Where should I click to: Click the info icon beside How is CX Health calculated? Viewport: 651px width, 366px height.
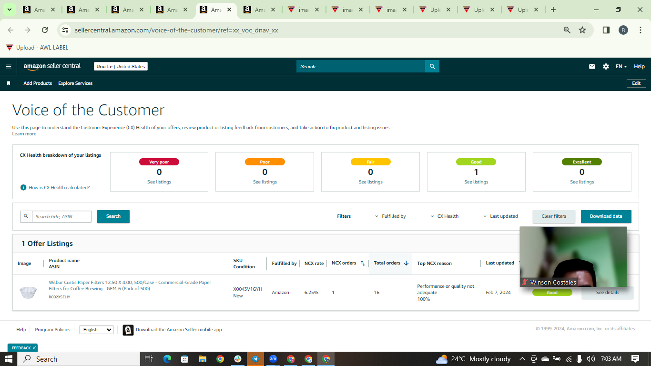[x=23, y=188]
